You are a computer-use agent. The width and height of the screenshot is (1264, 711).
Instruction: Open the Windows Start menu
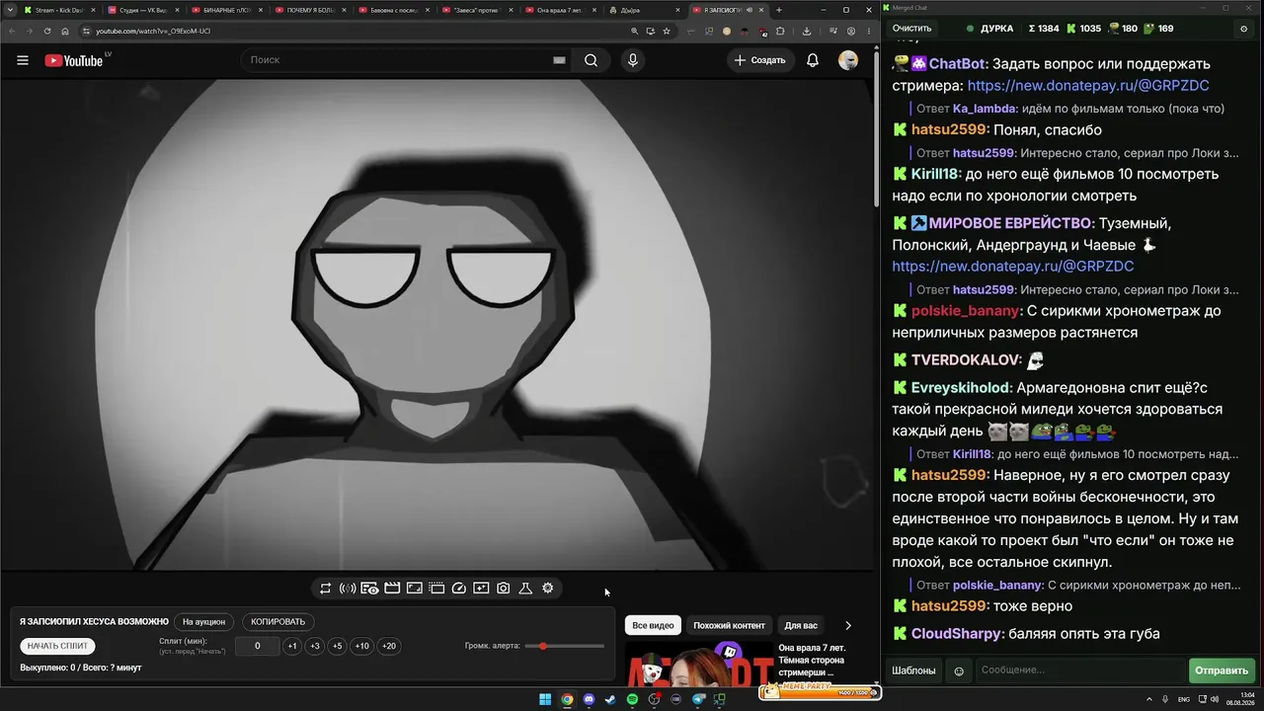pos(545,699)
